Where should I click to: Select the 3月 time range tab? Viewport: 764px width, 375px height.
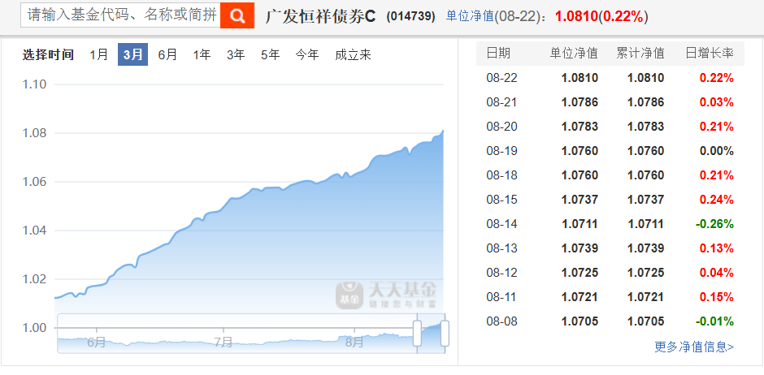coord(132,54)
